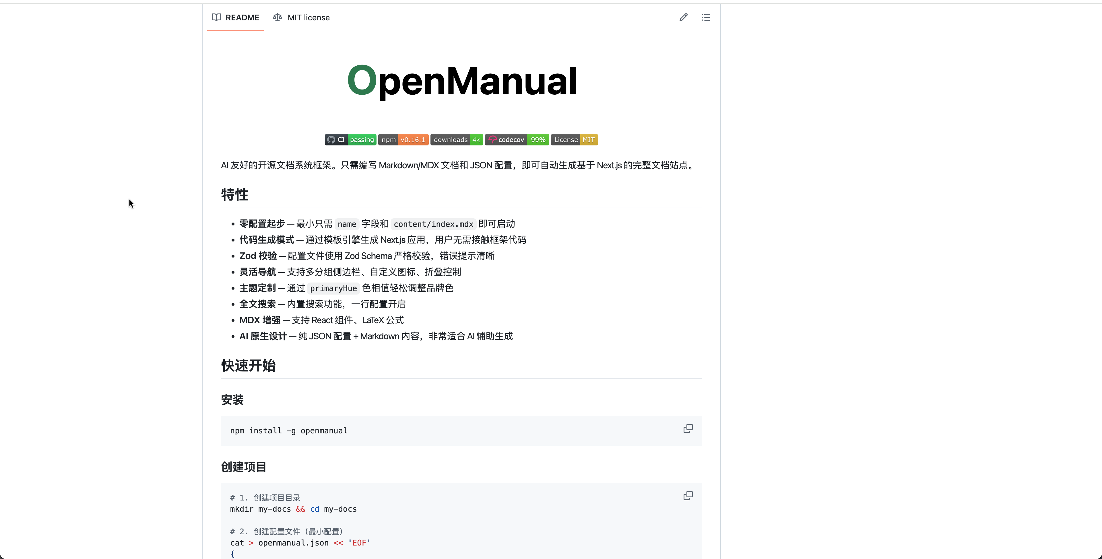Click the bold text 灵活导航

click(x=258, y=272)
